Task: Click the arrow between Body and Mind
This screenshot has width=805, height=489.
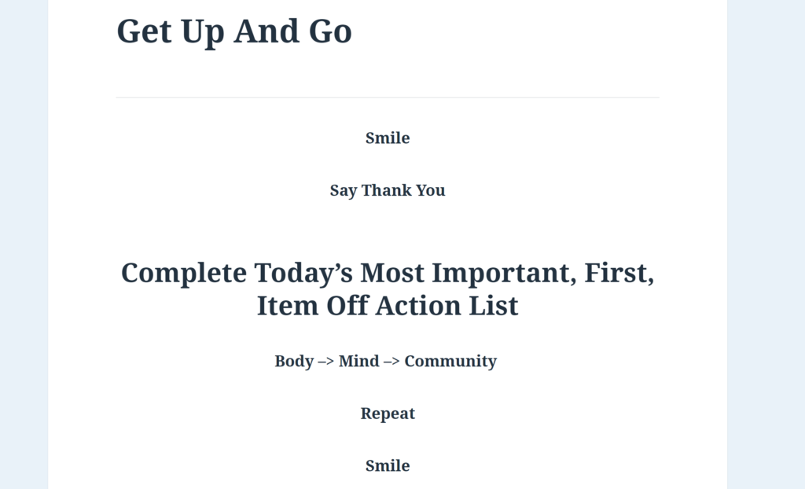Action: (x=326, y=362)
